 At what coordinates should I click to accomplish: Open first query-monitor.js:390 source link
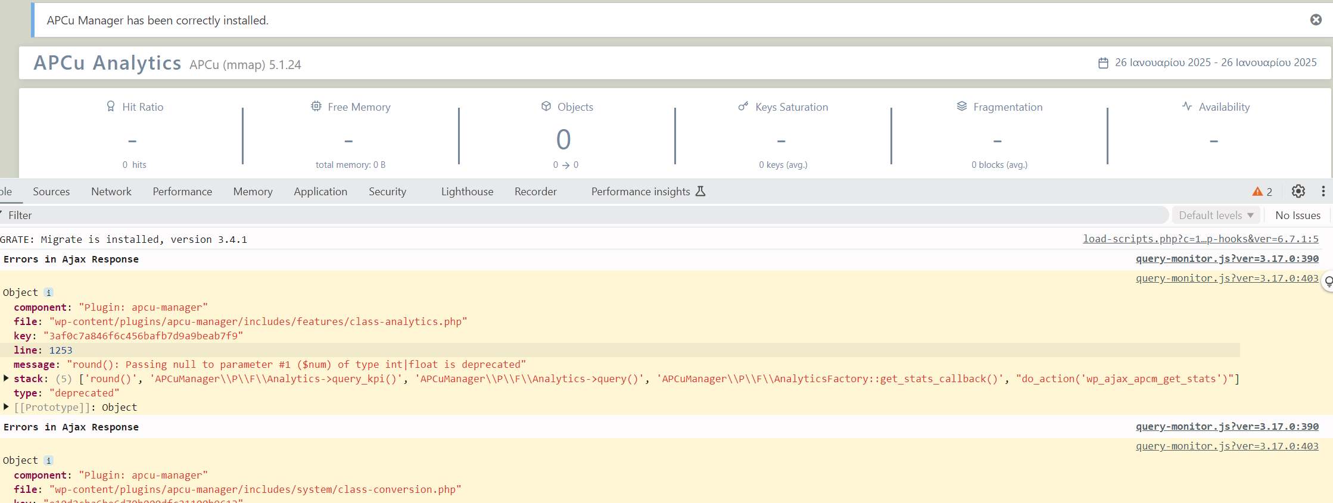(1227, 258)
